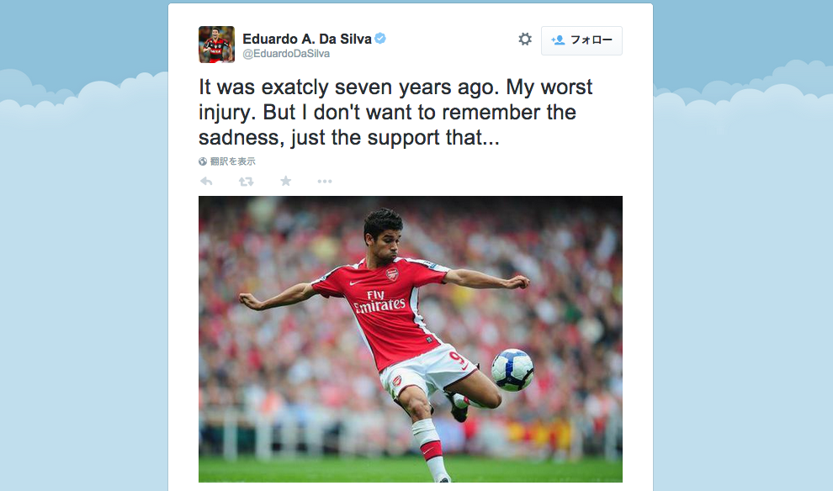Image resolution: width=833 pixels, height=491 pixels.
Task: Retweet Eduardo's injury anniversary tweet
Action: point(246,182)
